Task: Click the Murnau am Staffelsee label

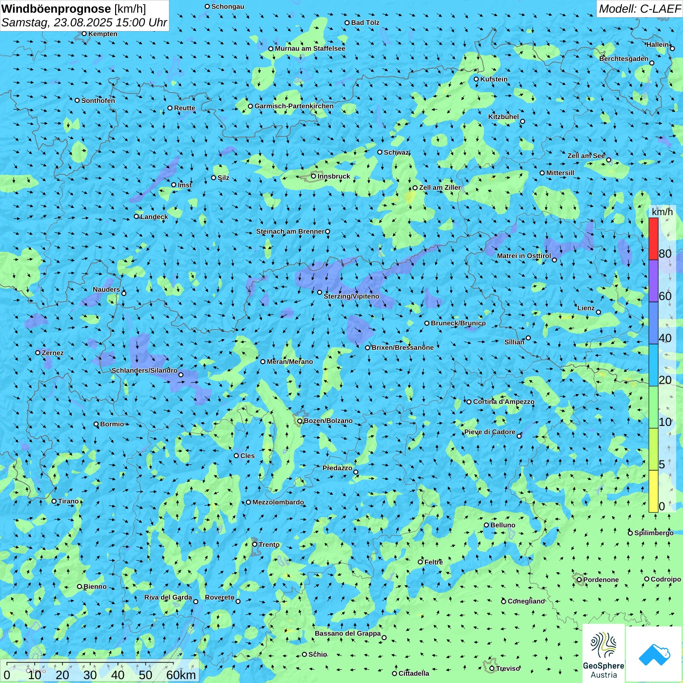Action: [x=310, y=48]
